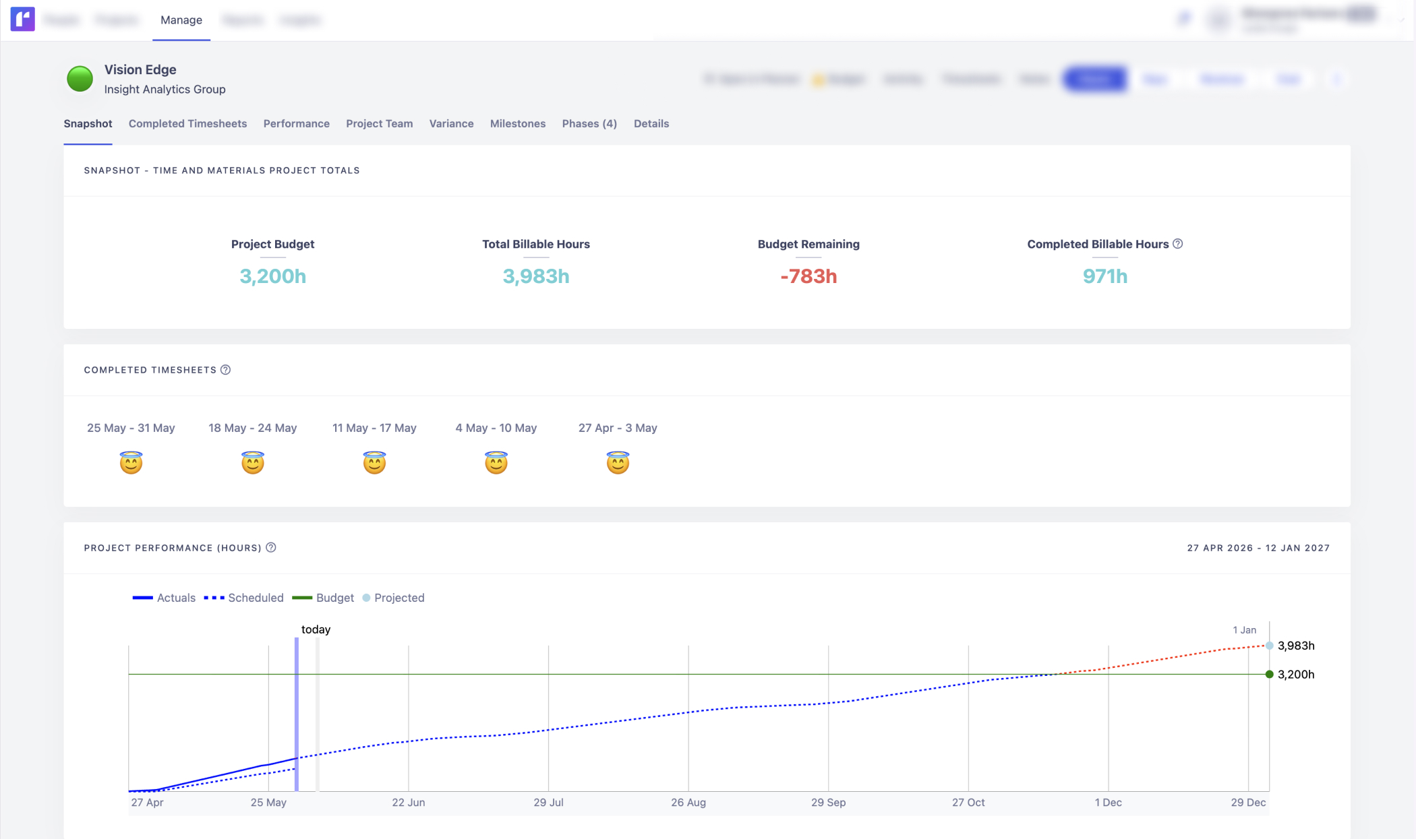Click the Actuals legend entry

[x=164, y=598]
